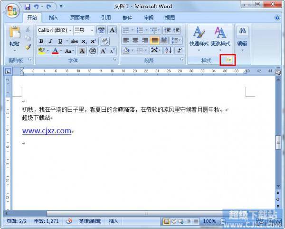Apply numbered list

click(x=140, y=30)
